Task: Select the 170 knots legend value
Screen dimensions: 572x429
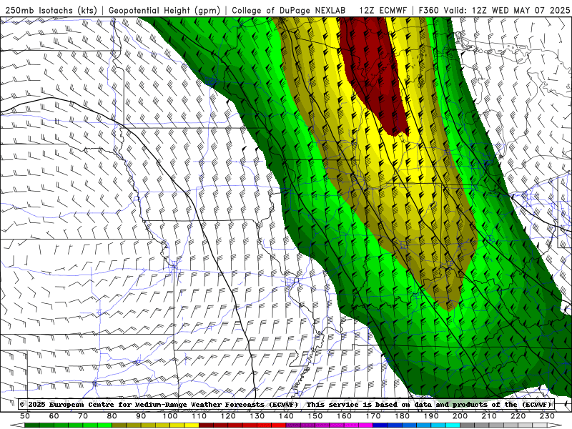Action: pyautogui.click(x=373, y=416)
